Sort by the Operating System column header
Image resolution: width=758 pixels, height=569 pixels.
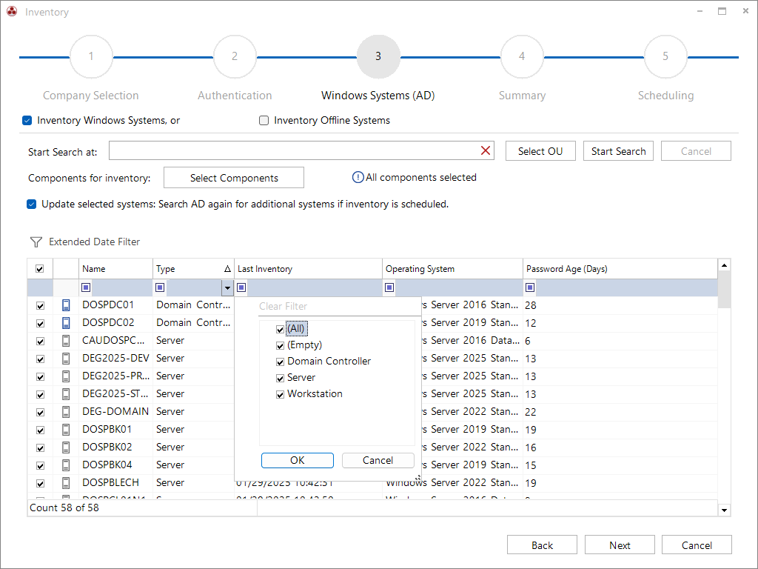tap(452, 268)
